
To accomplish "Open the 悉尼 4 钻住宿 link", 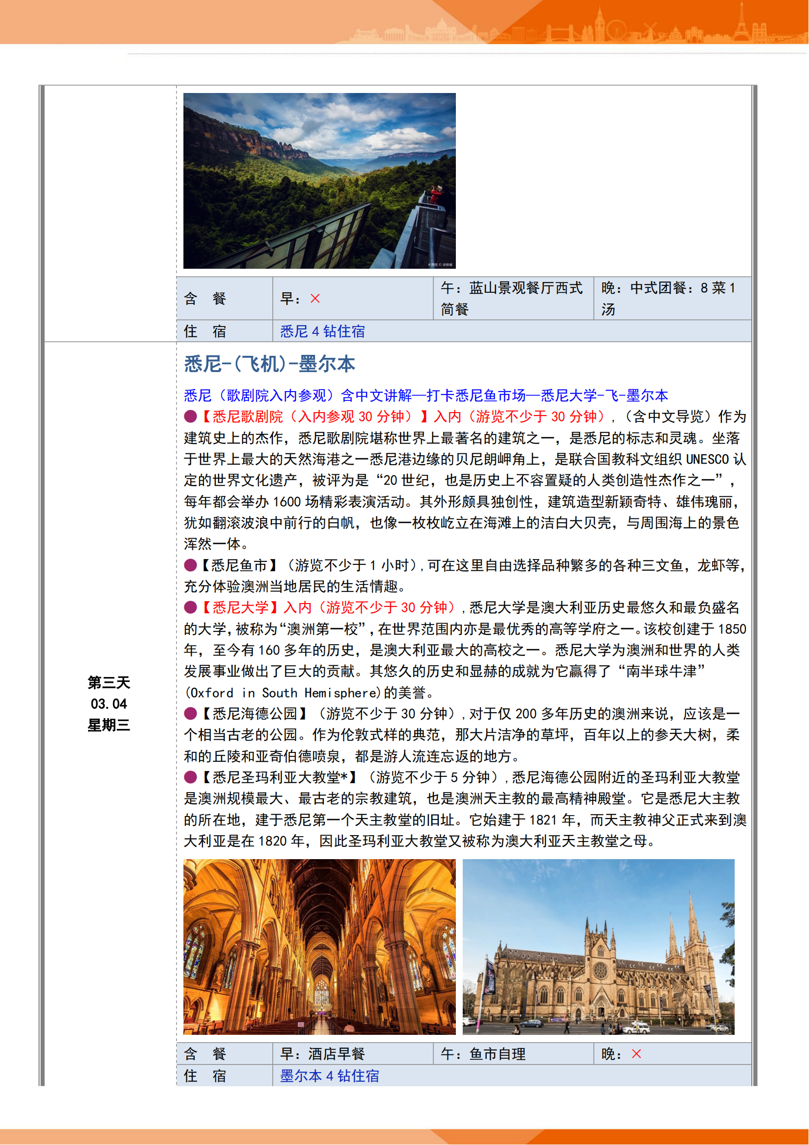I will coord(322,331).
